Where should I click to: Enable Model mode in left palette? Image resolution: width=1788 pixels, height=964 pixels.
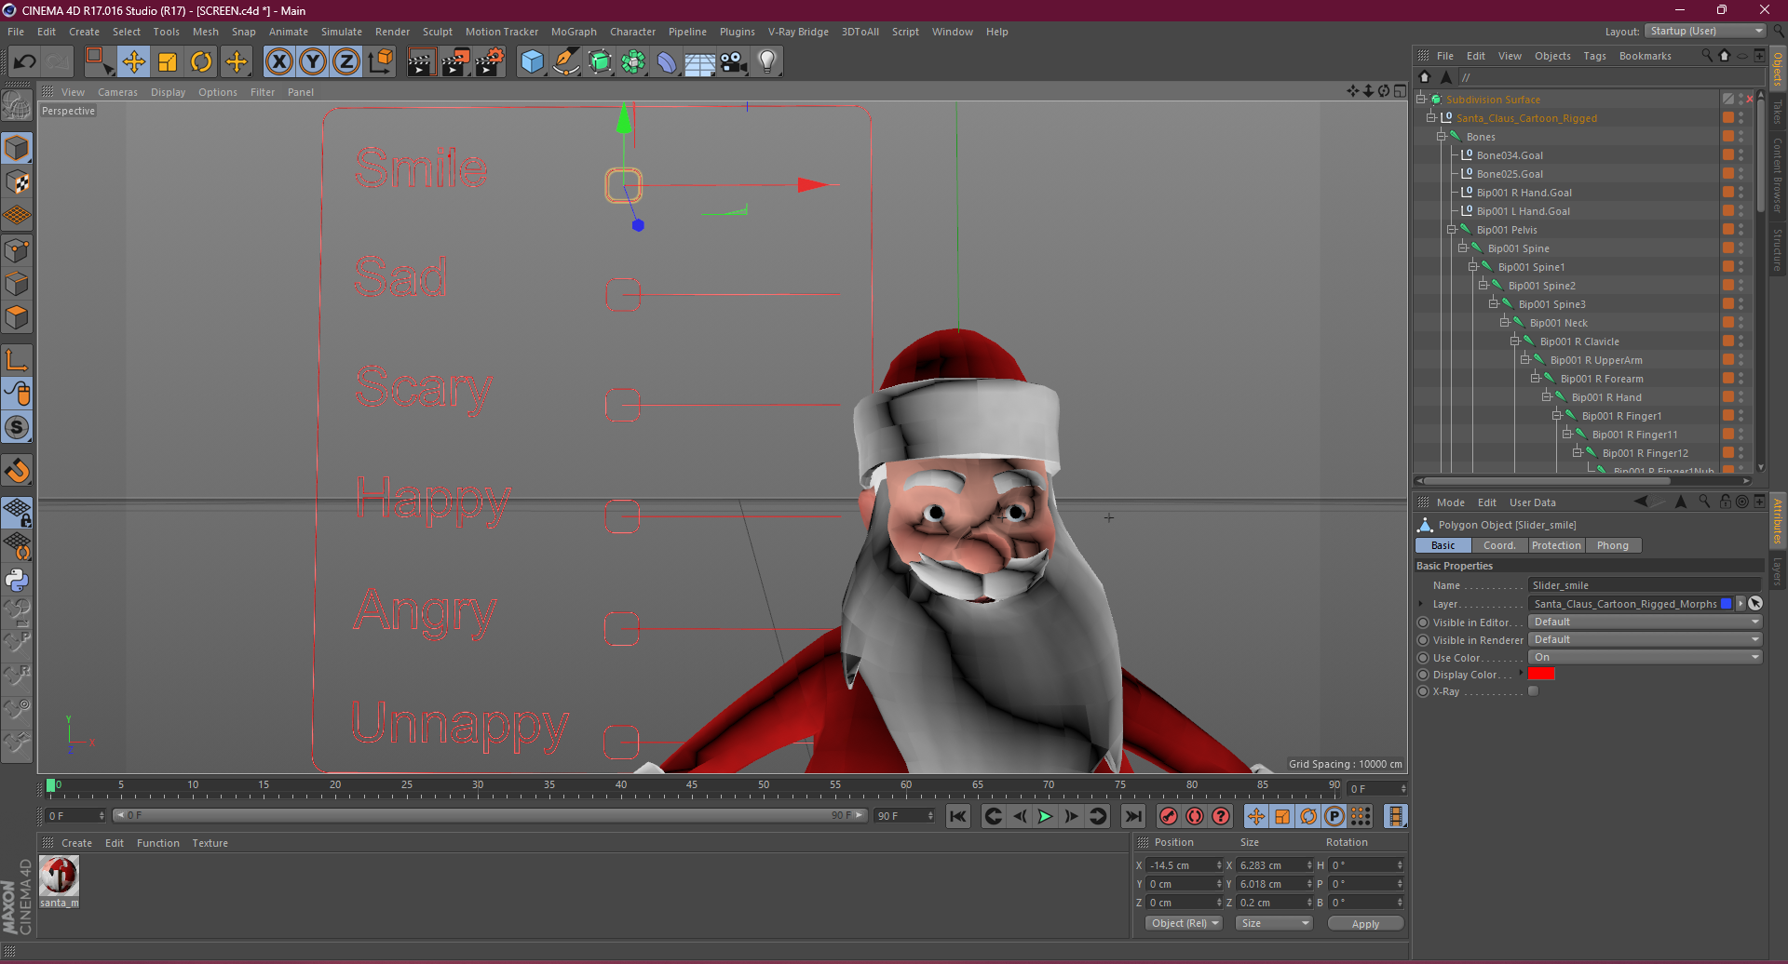17,148
